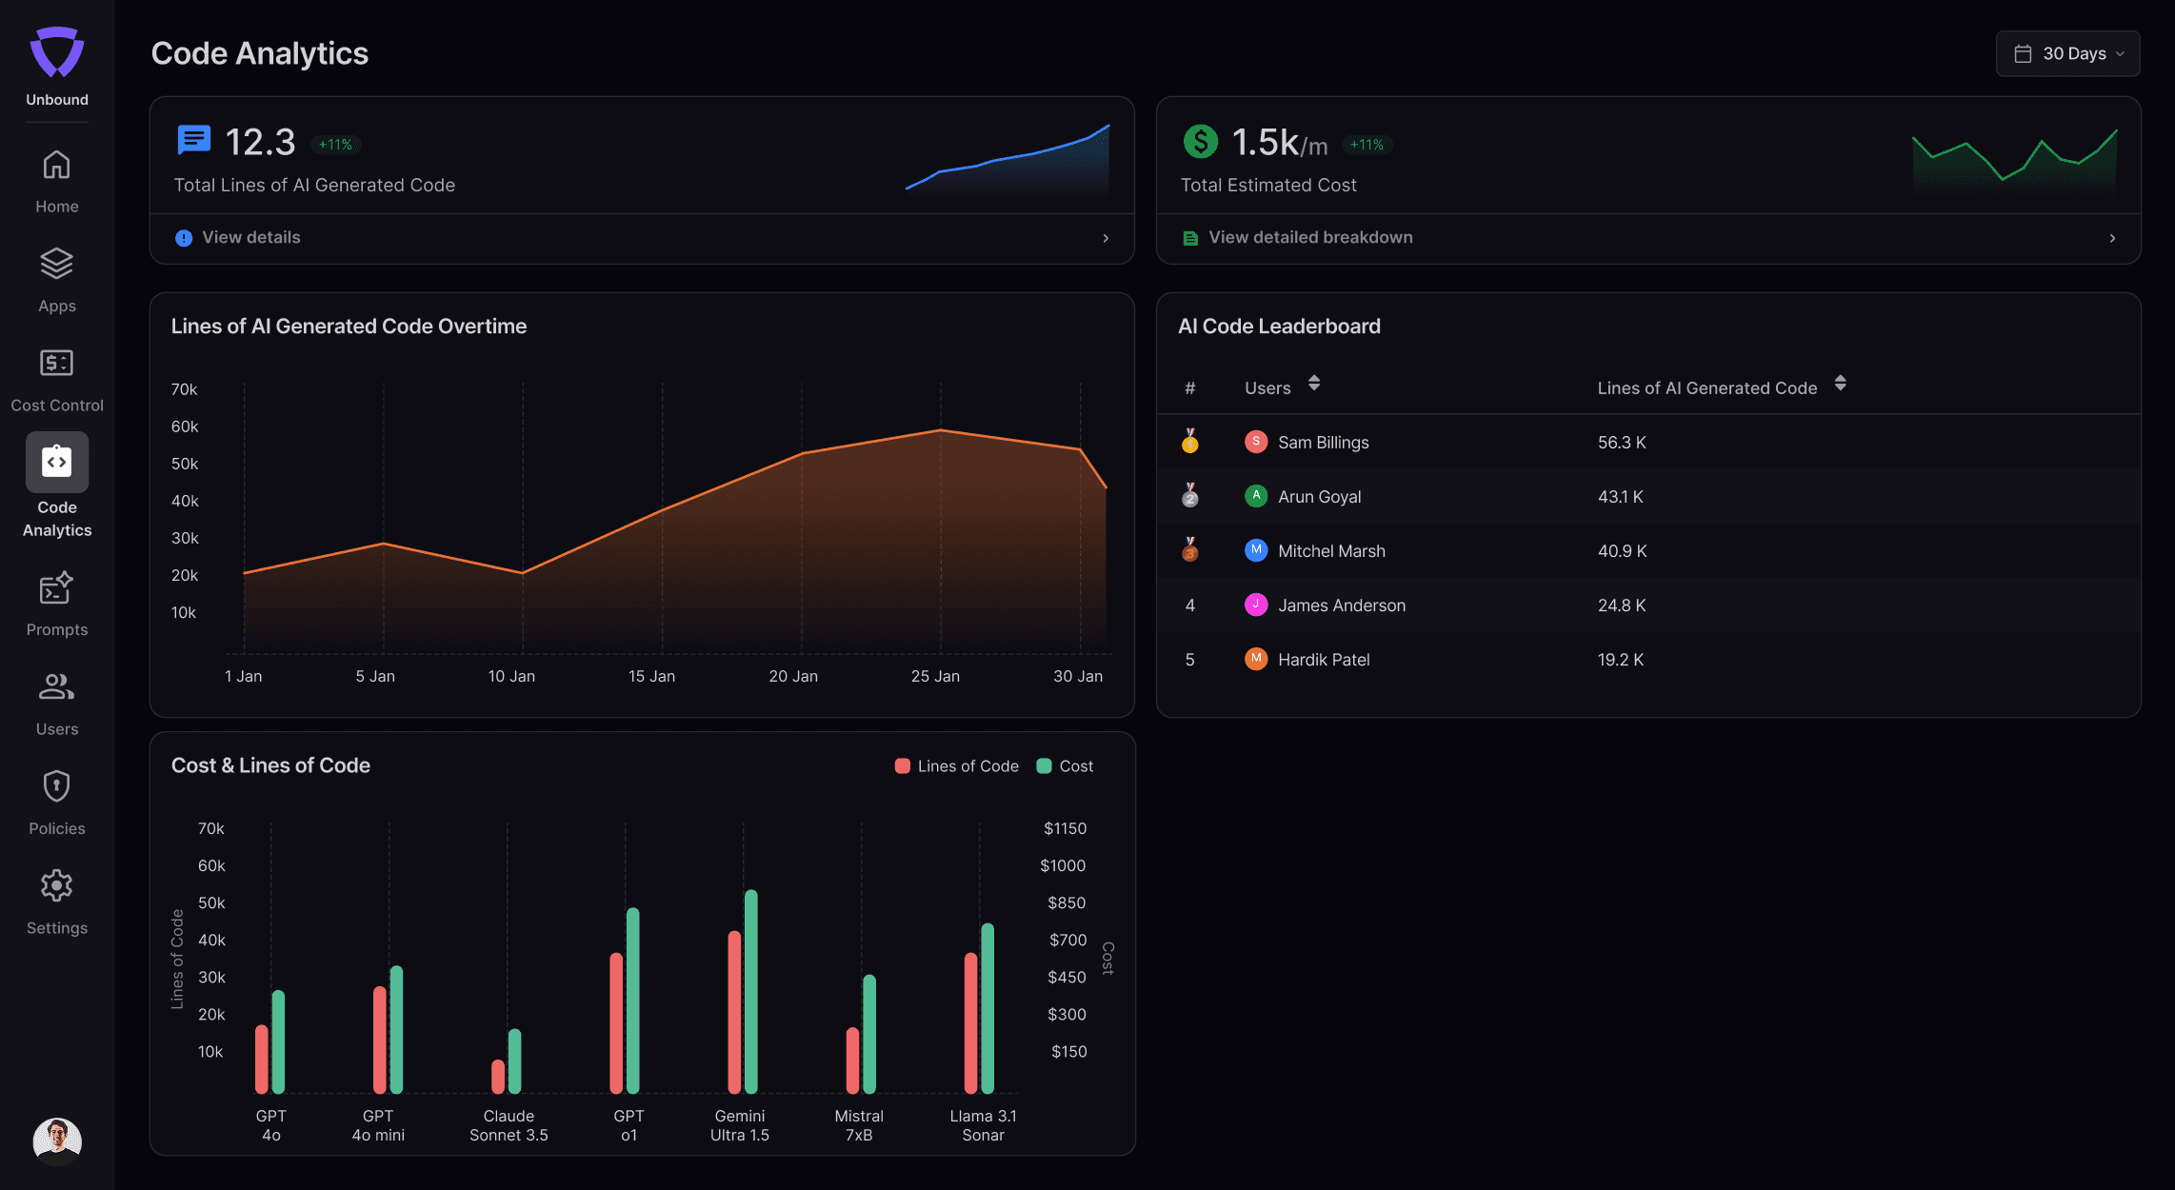Sort by Lines of AI Generated Code
This screenshot has width=2175, height=1190.
pos(1840,384)
